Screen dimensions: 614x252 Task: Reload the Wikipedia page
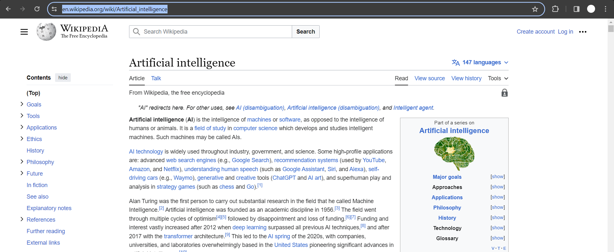tap(37, 9)
